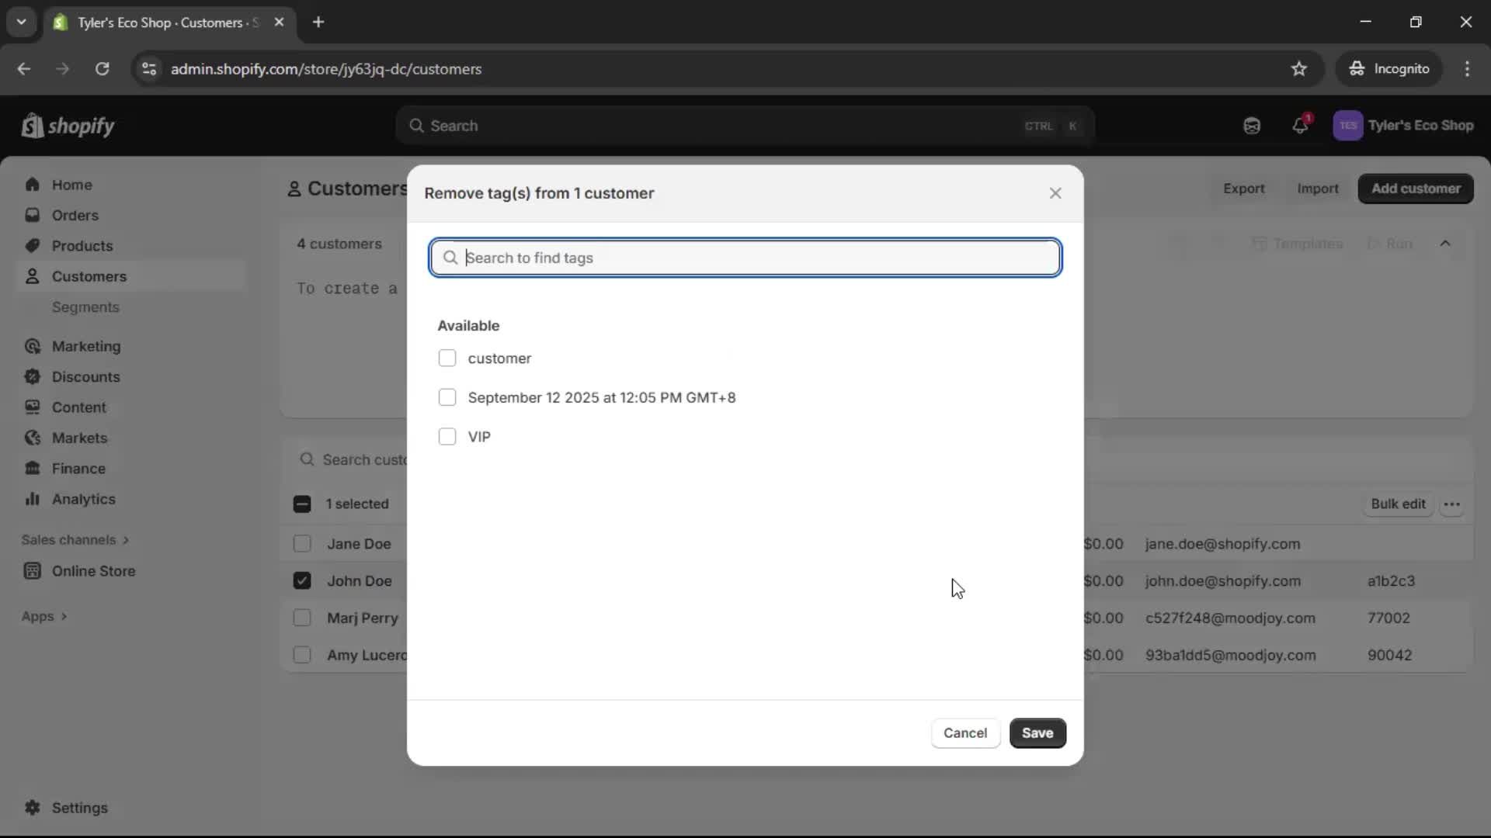Open store Settings at sidebar bottom

click(x=78, y=808)
